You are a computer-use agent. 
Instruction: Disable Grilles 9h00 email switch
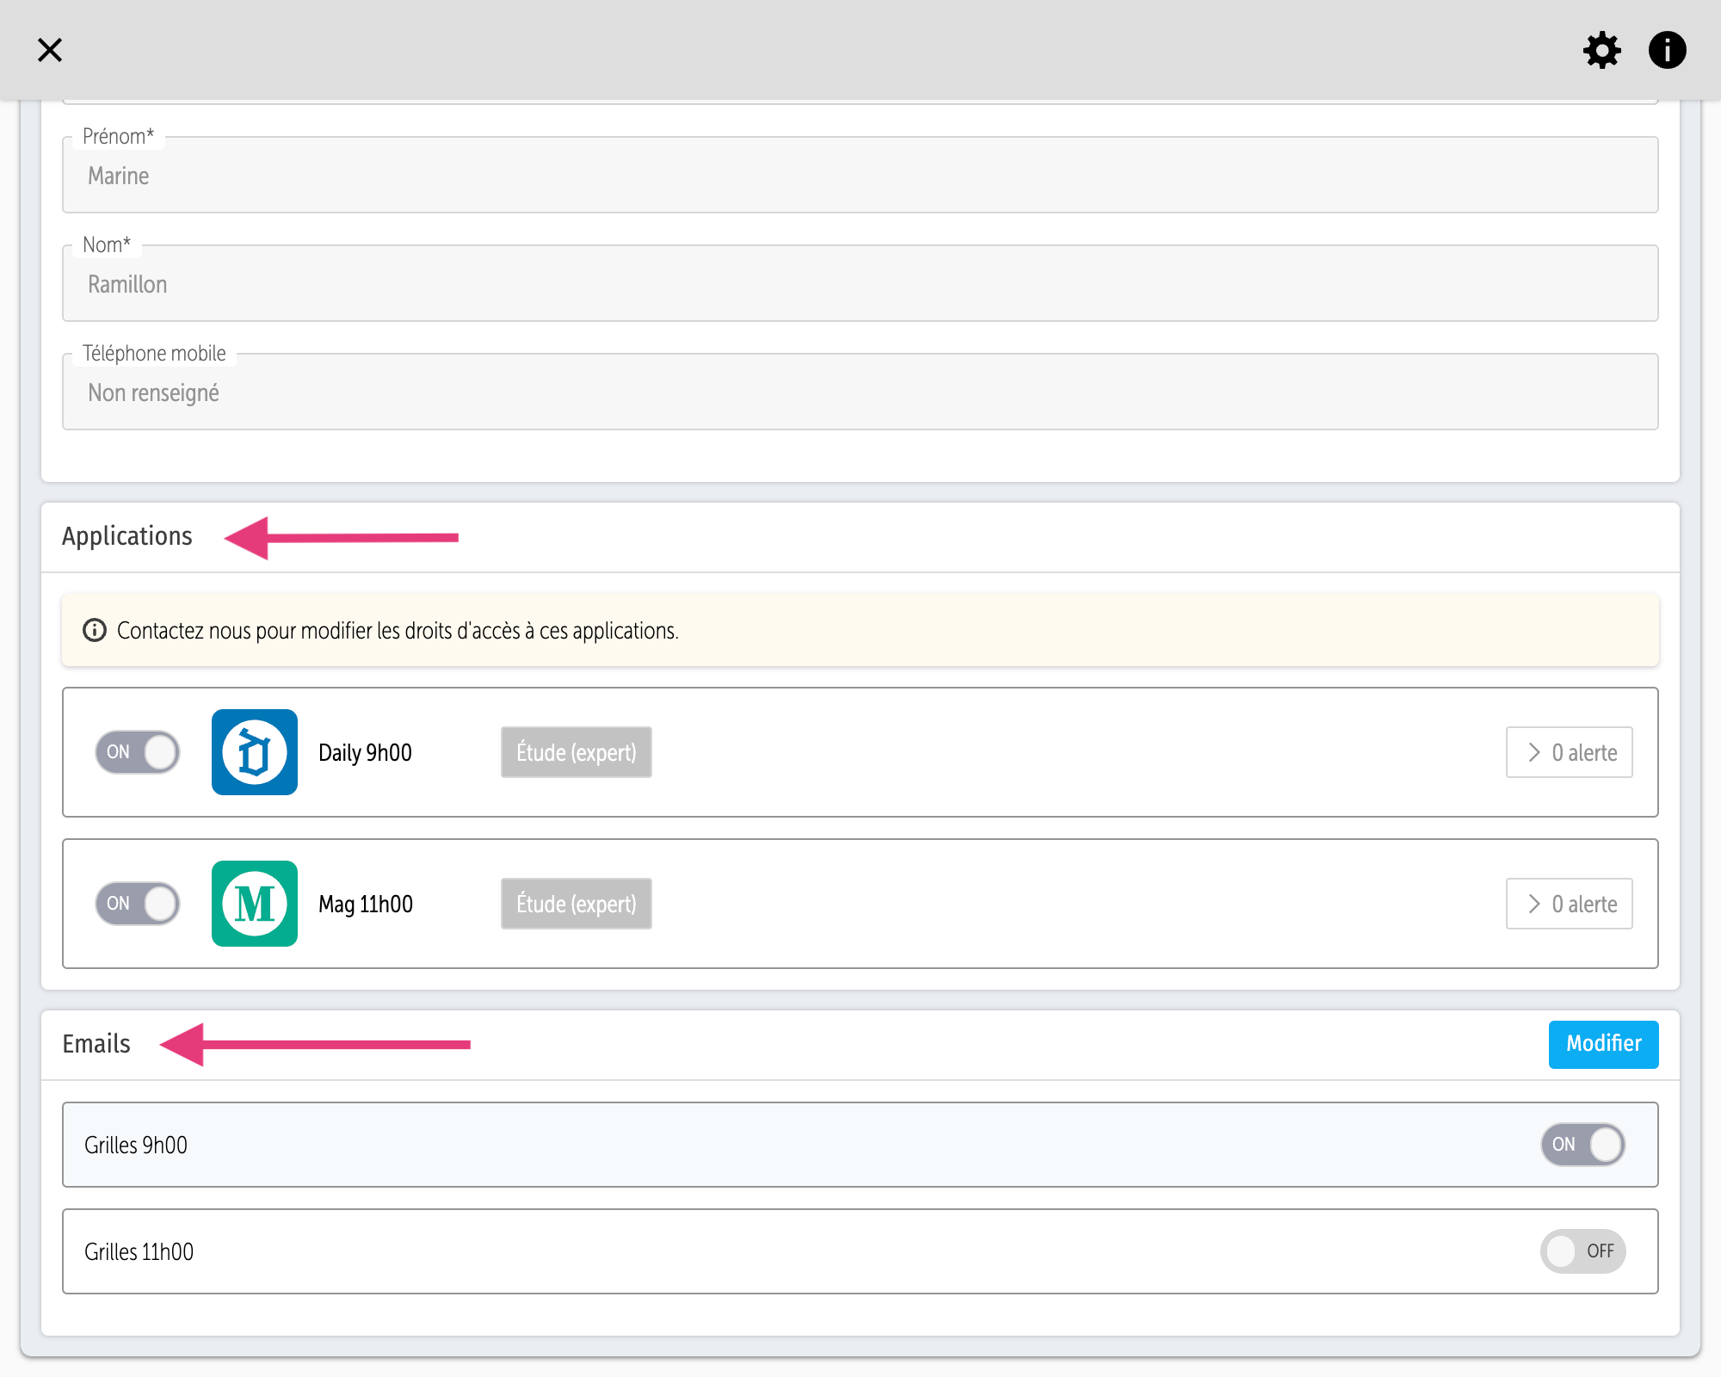pos(1582,1145)
